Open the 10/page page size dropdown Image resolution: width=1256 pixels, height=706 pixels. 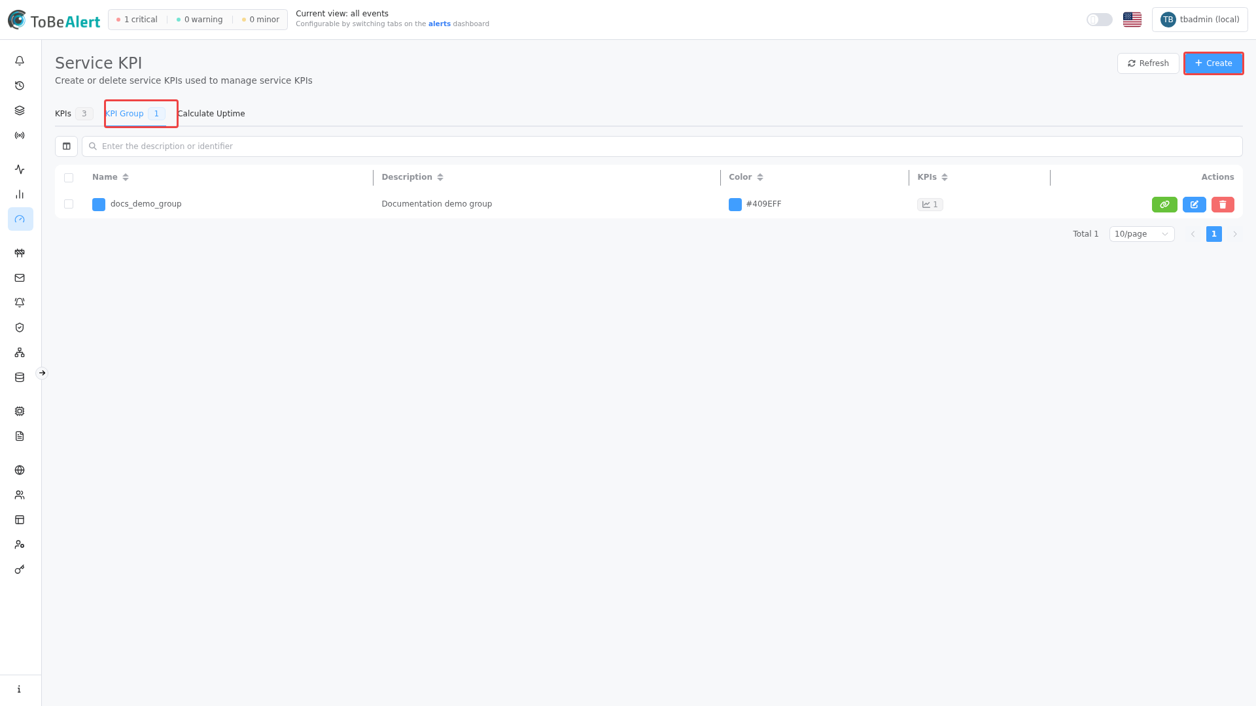tap(1142, 234)
